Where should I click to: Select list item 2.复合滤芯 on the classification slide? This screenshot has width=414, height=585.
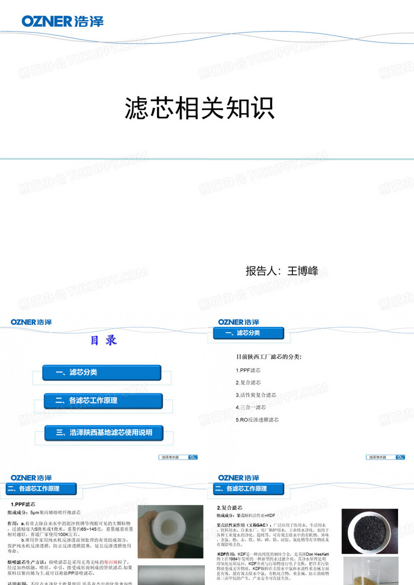coord(248,383)
